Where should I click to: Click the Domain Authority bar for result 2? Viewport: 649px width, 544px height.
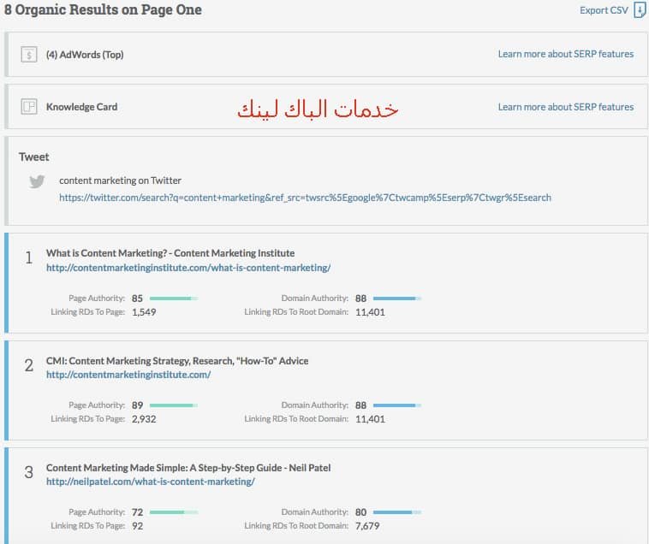397,405
